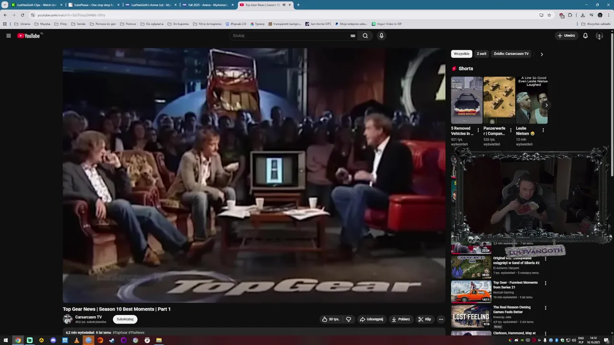The height and width of the screenshot is (345, 614).
Task: Open the YouTube hamburger guide menu
Action: [x=8, y=35]
